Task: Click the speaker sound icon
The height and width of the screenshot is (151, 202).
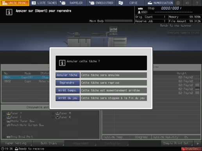Action: pos(187,3)
